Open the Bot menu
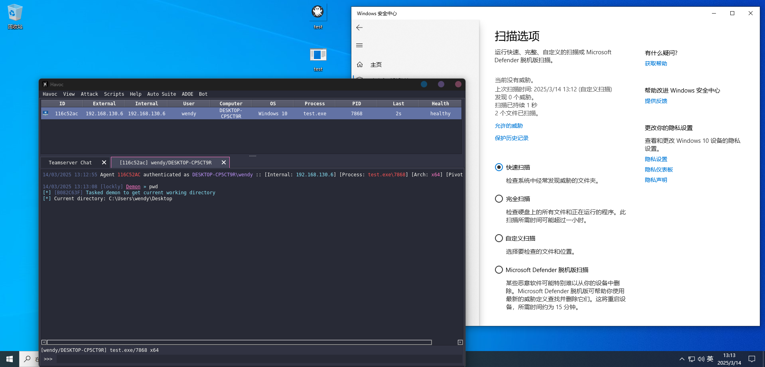765x367 pixels. click(203, 94)
